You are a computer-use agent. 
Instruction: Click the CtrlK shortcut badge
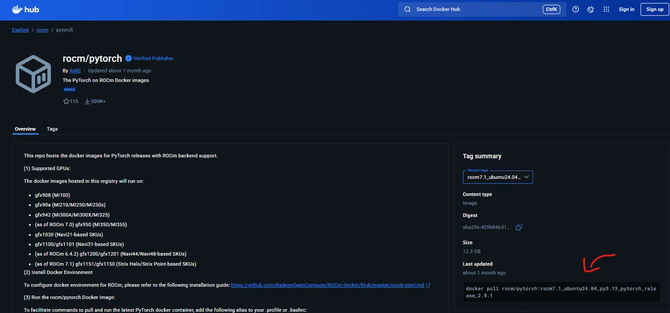tap(551, 9)
